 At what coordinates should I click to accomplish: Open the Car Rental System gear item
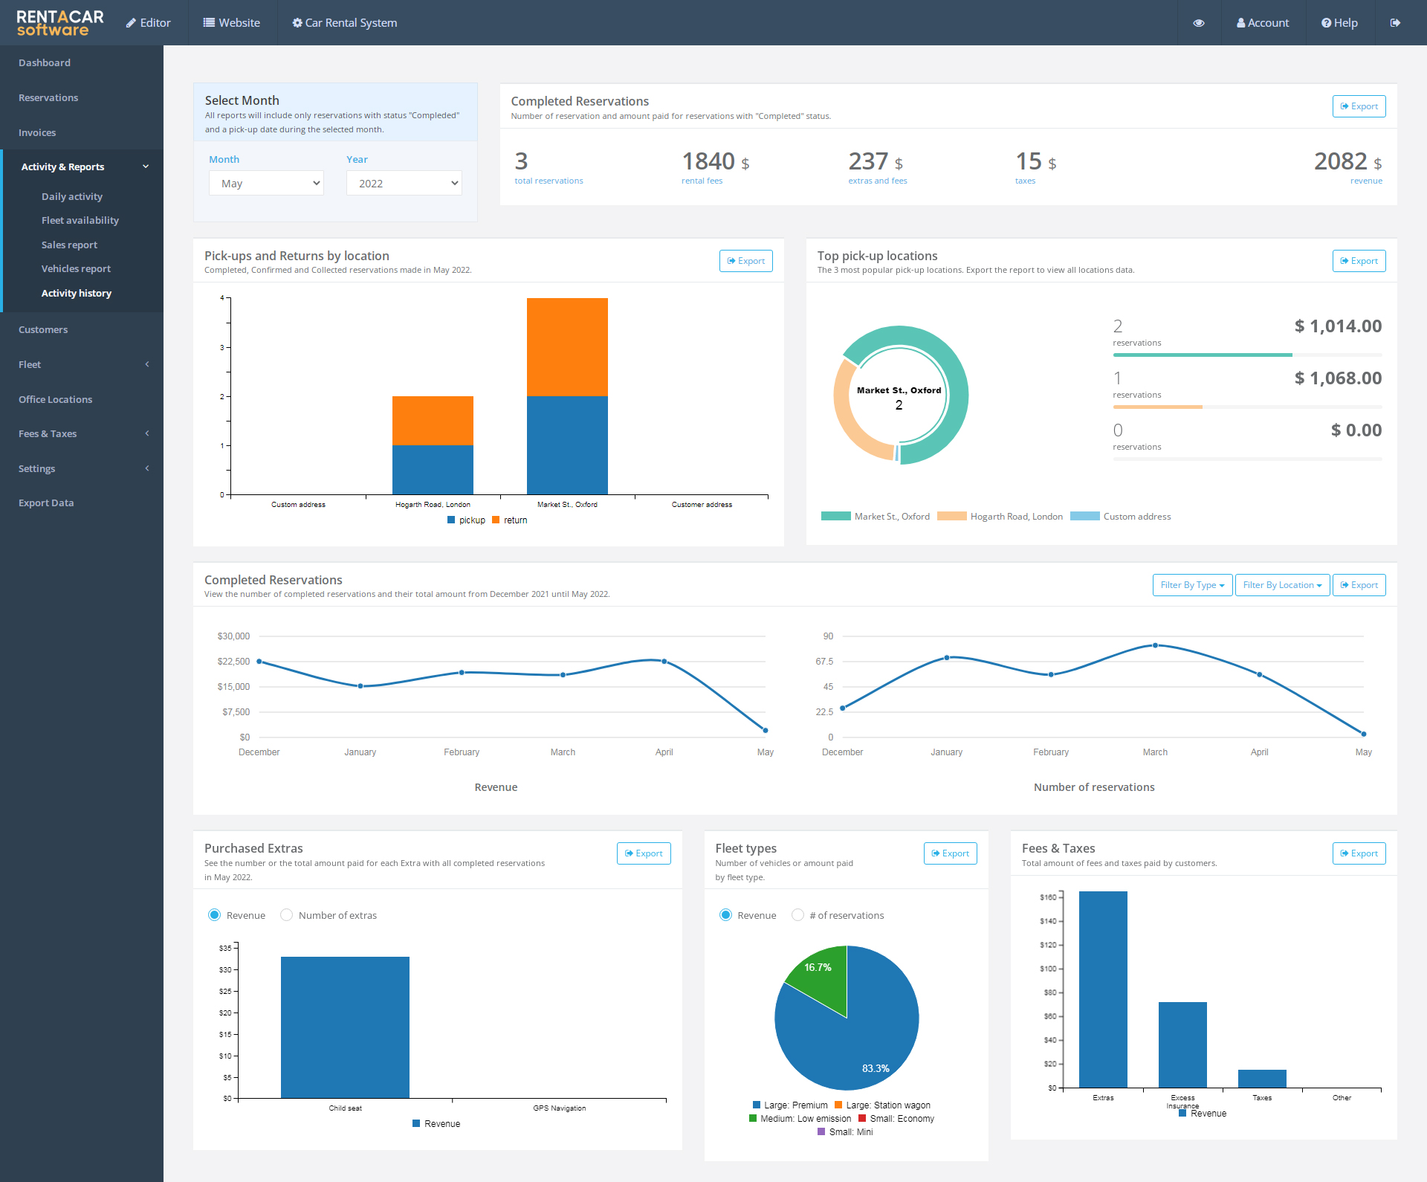pos(345,23)
